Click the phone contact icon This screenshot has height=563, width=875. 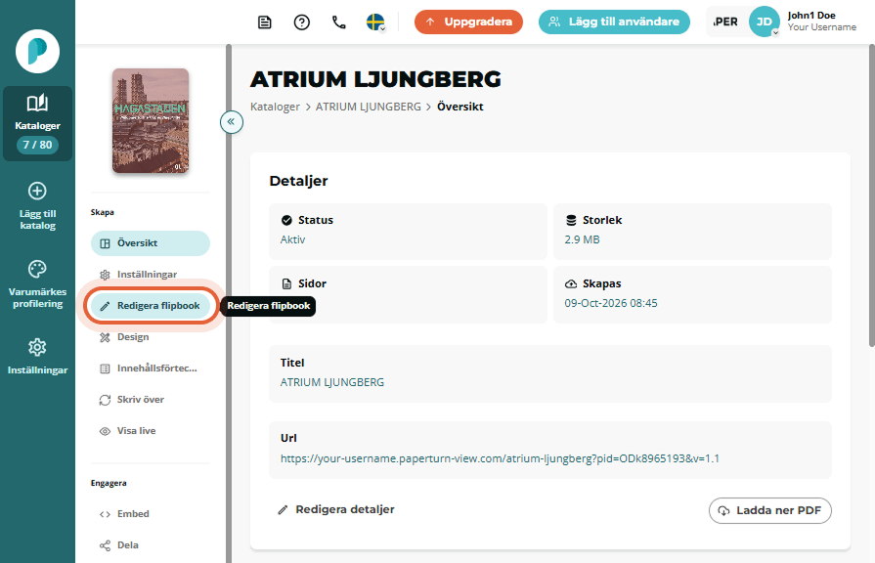point(338,22)
